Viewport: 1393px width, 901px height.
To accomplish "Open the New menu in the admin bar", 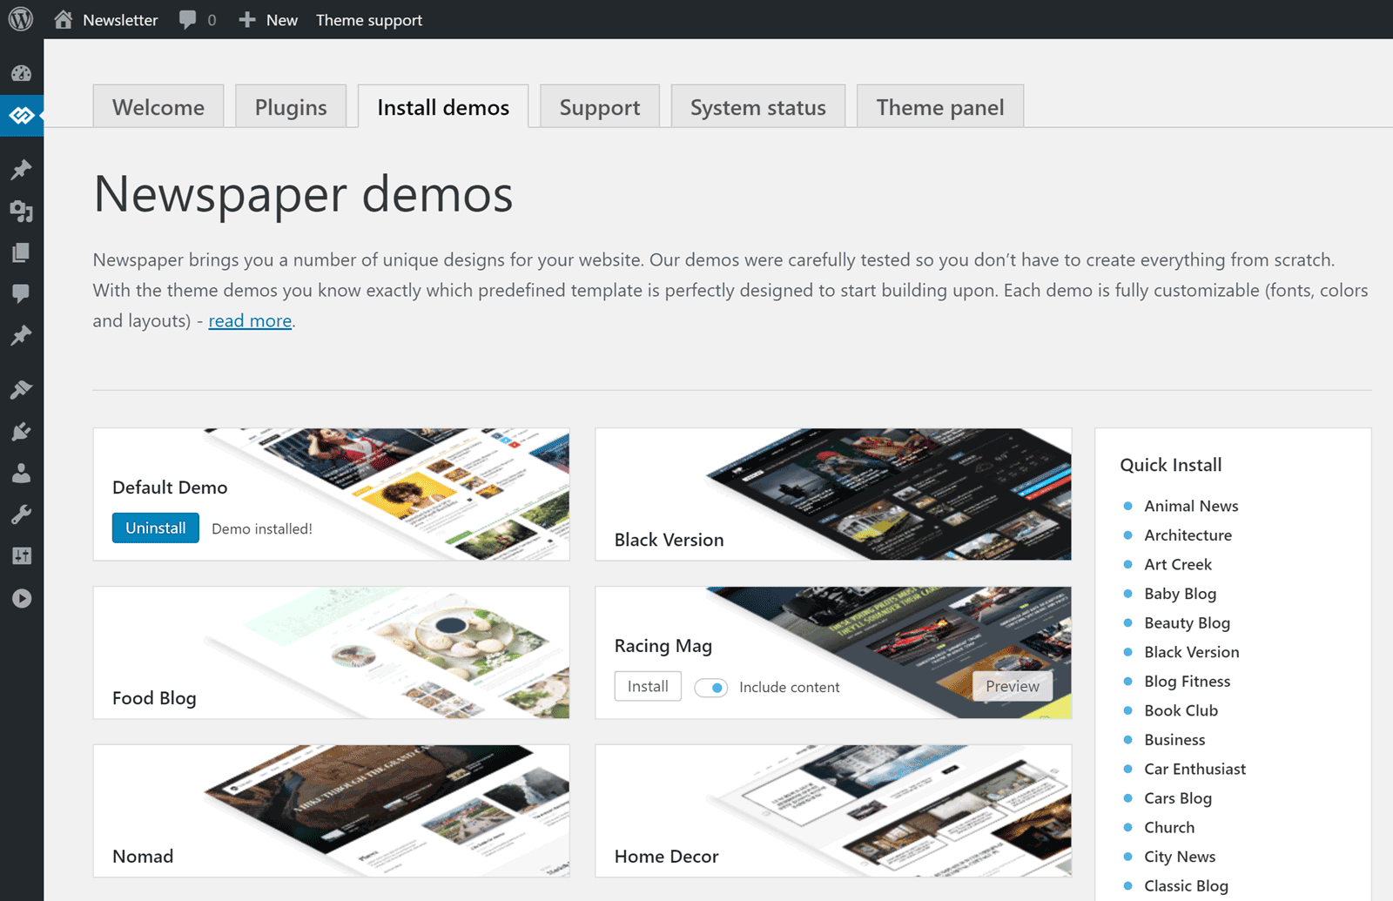I will pos(267,19).
